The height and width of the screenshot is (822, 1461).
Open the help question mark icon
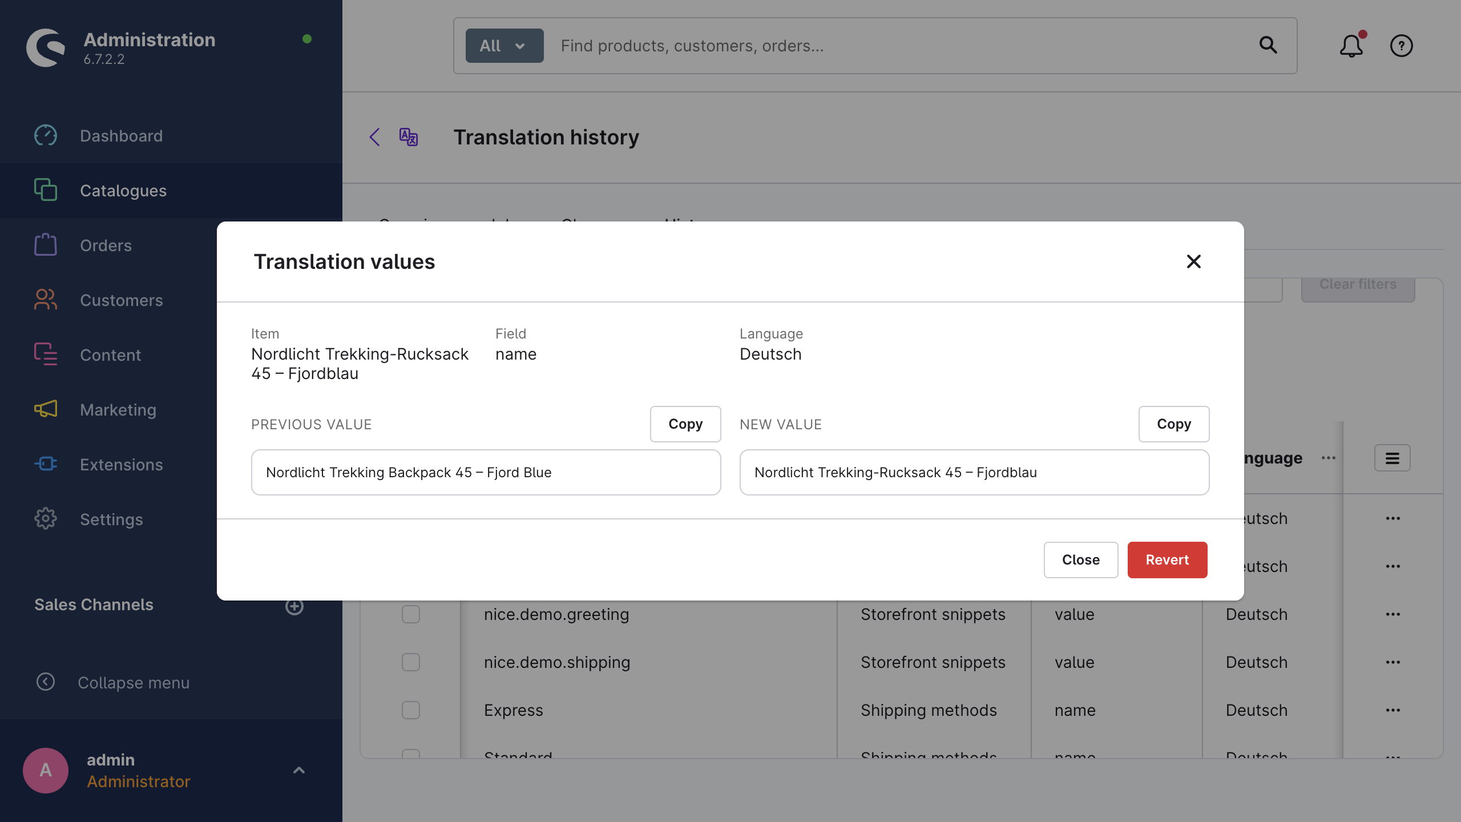coord(1402,46)
